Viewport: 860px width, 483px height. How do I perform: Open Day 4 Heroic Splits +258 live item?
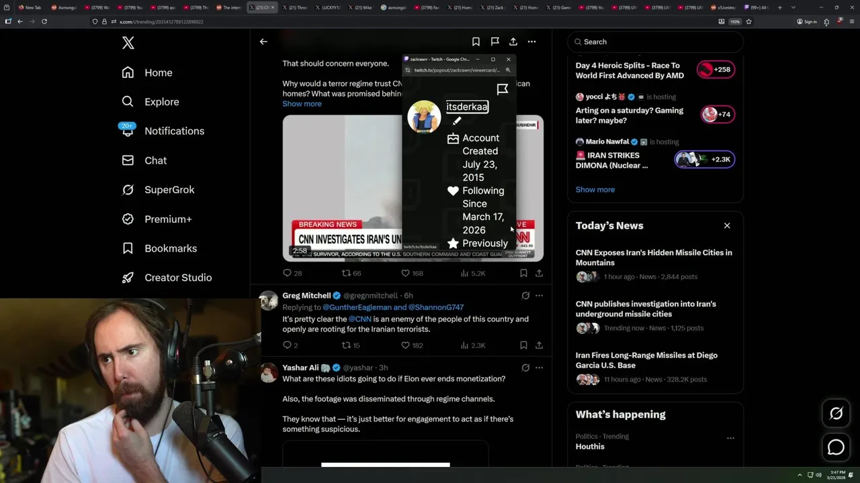click(x=655, y=70)
